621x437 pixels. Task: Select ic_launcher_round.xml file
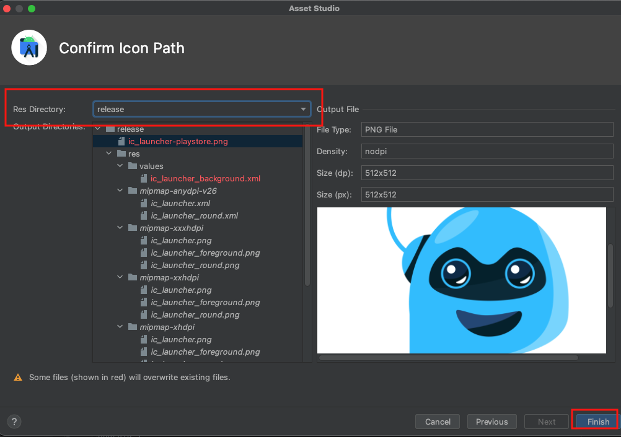[194, 216]
